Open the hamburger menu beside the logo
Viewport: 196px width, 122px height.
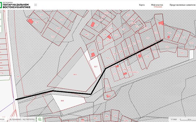(x=36, y=5)
